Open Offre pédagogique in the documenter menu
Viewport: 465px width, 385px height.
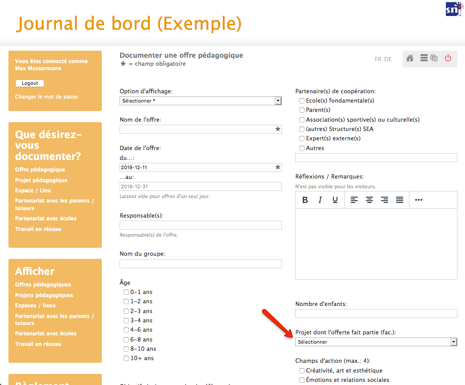click(x=40, y=170)
